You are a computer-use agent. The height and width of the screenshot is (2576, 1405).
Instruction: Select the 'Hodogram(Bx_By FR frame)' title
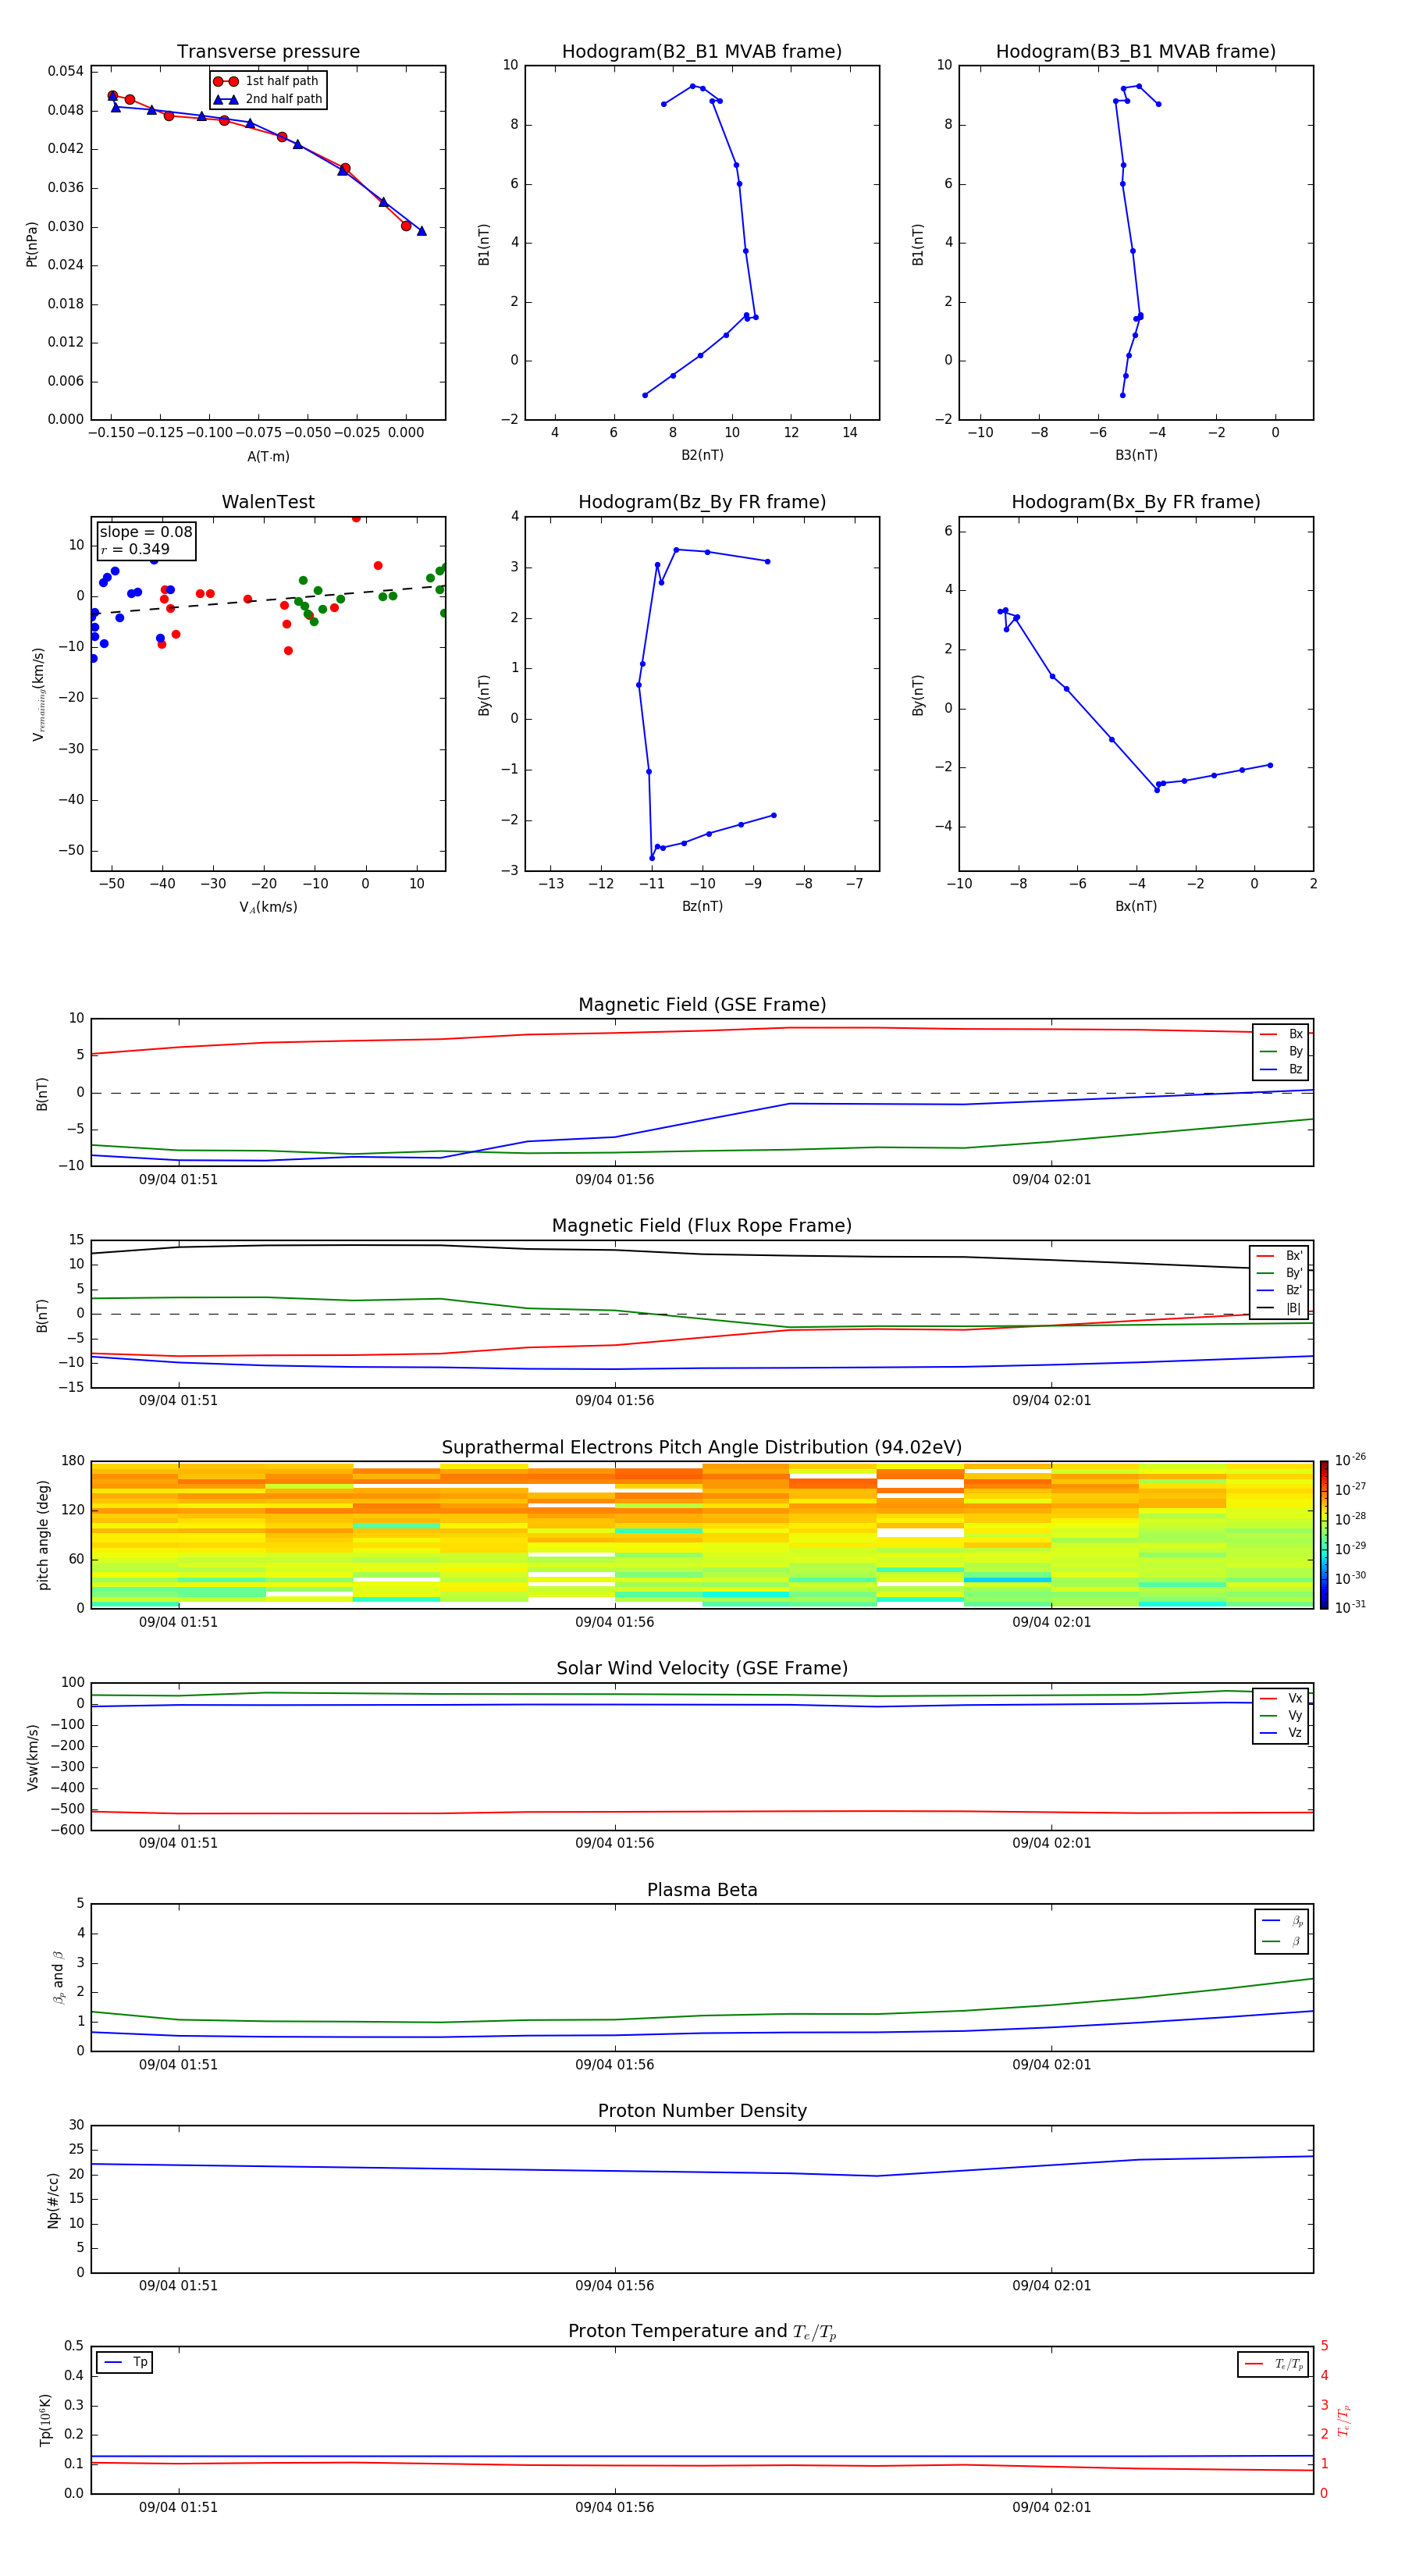1136,502
